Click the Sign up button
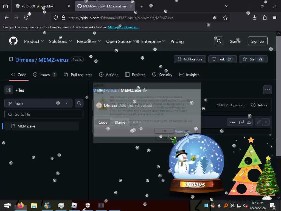Image resolution: width=281 pixels, height=211 pixels. click(x=257, y=41)
